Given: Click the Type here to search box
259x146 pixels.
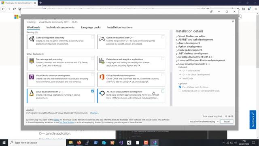Looking at the screenshot, I should click(37, 143).
